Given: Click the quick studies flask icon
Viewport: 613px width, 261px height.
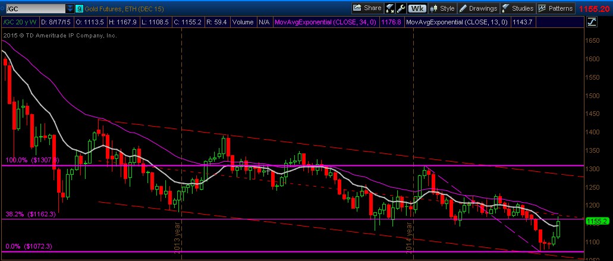Looking at the screenshot, I should point(390,8).
